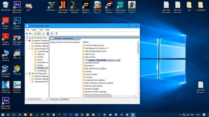Expand Software Settings under Computer Configuration
The image size is (209, 117).
click(30, 43)
